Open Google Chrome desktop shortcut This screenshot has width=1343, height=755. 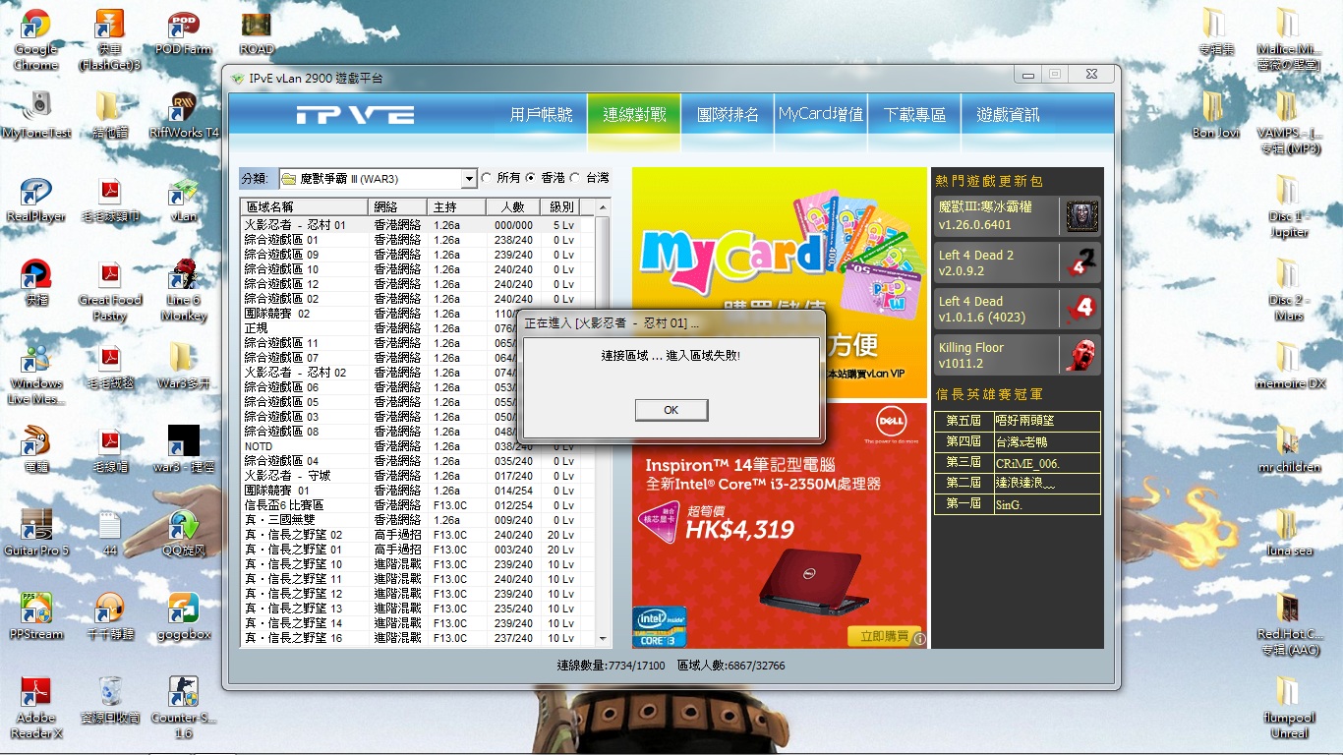tap(35, 39)
